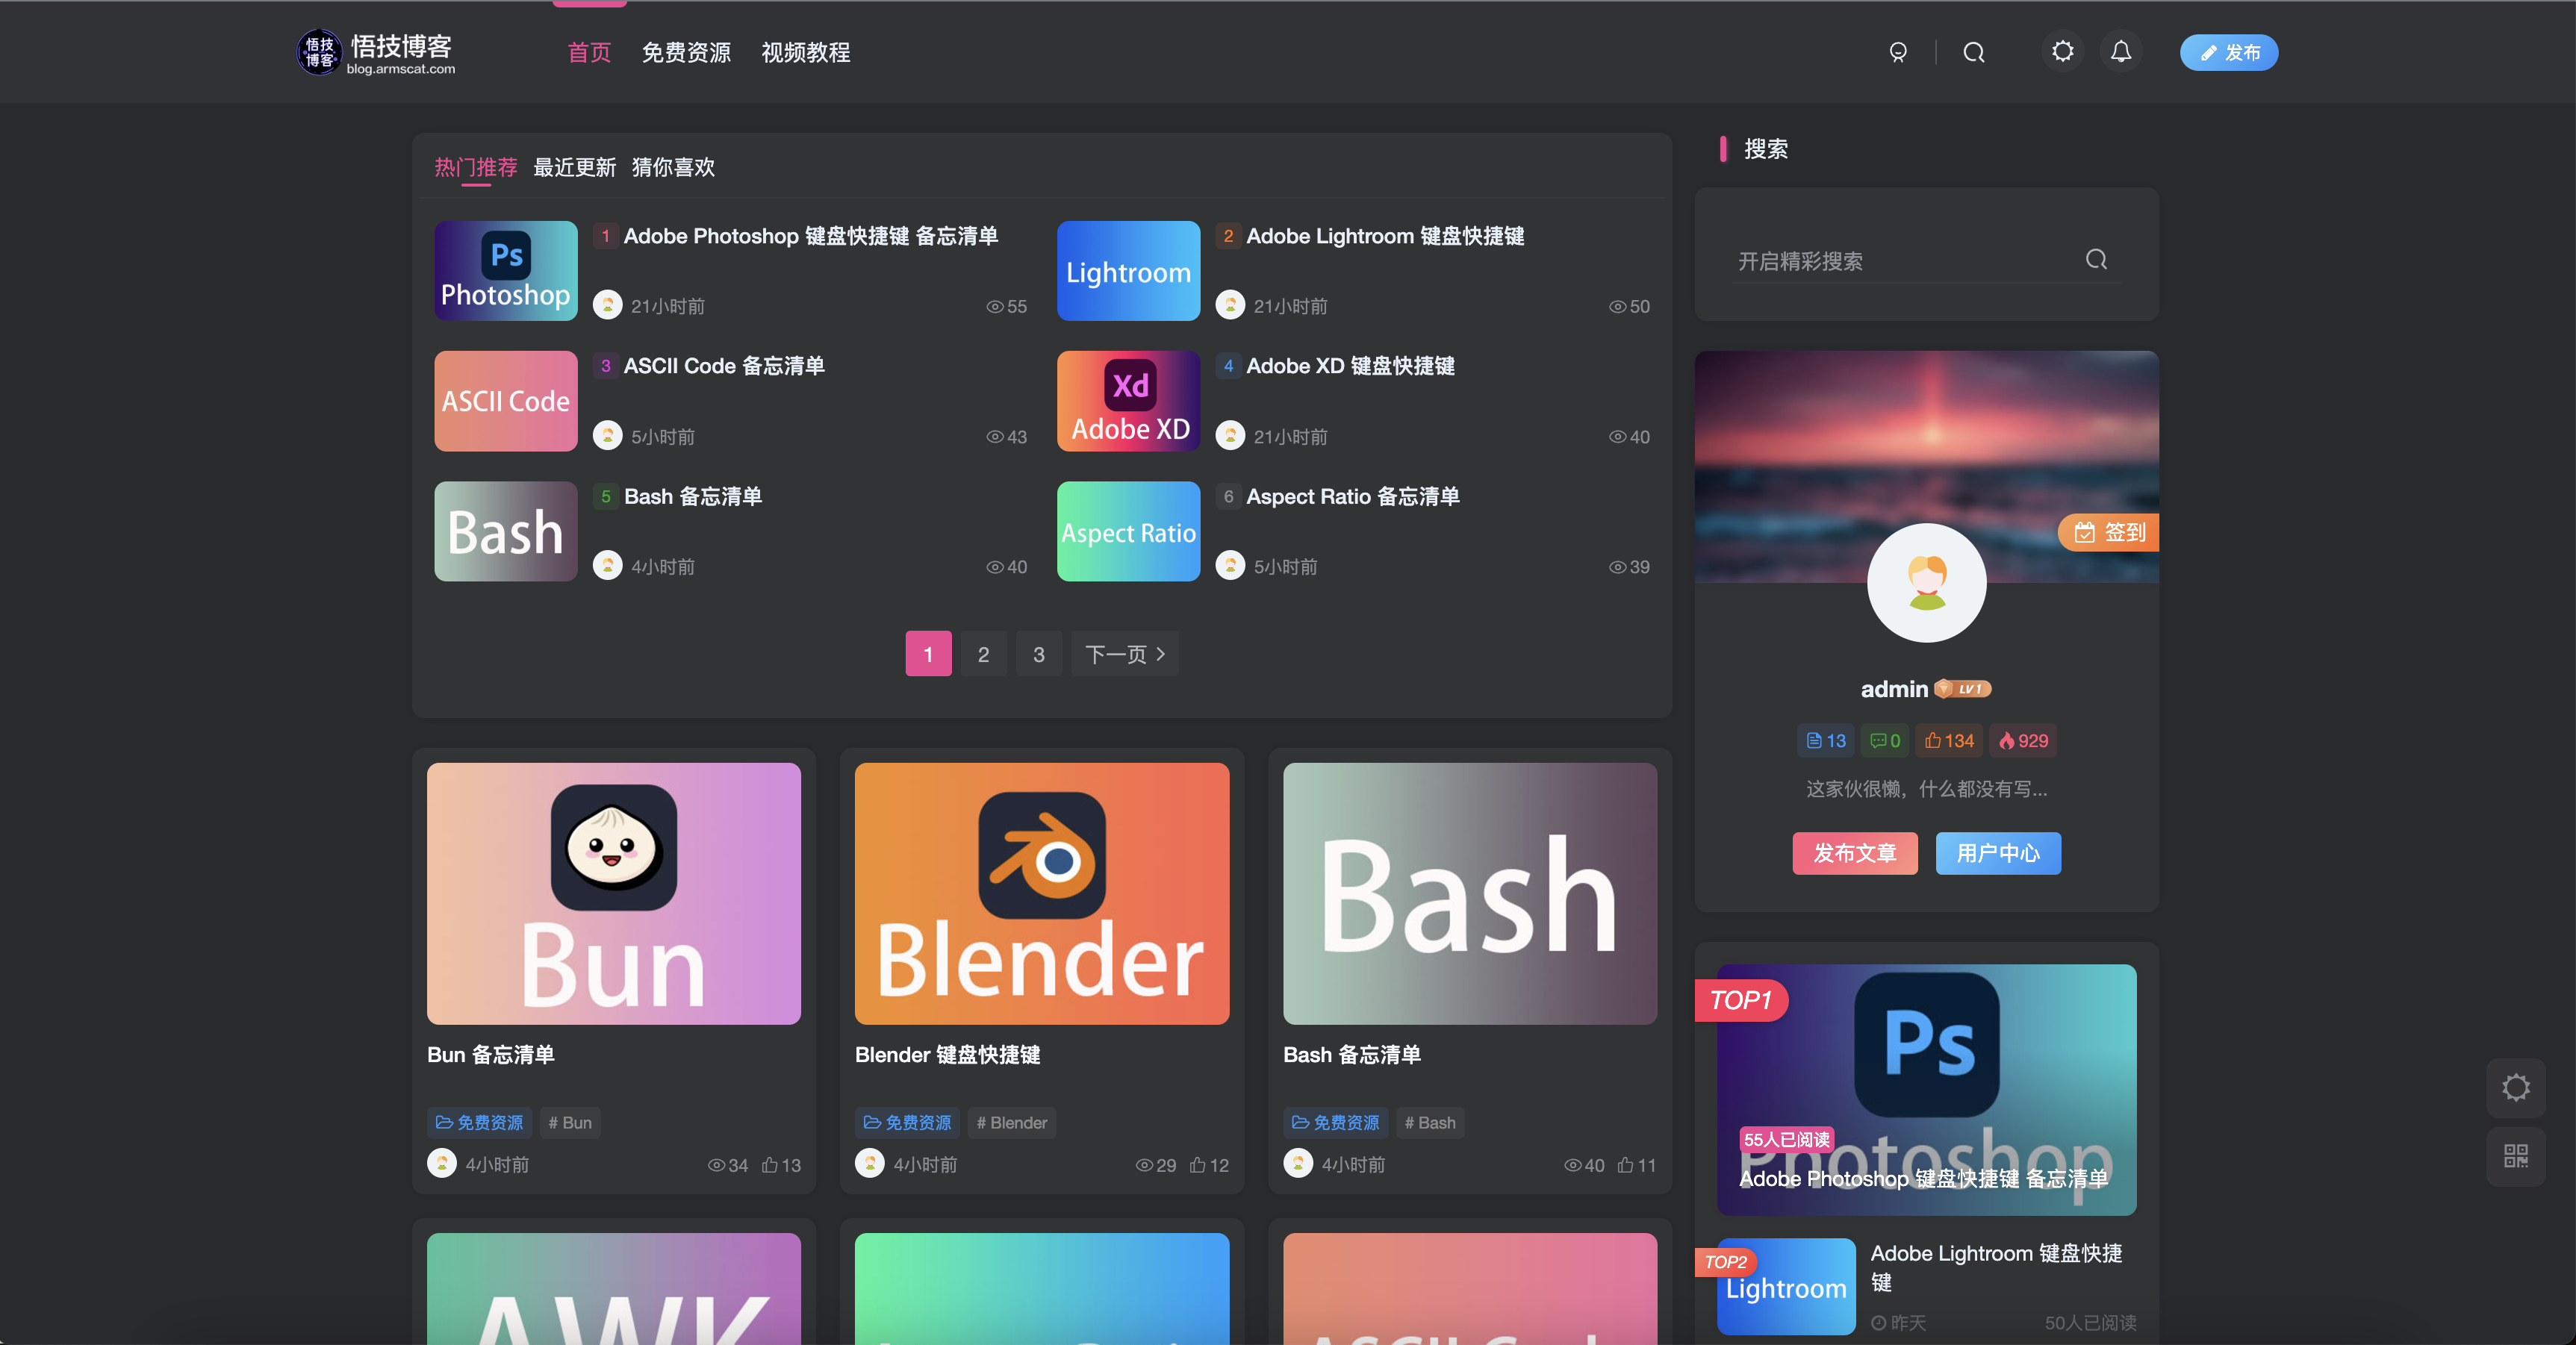This screenshot has height=1345, width=2576.
Task: Open the small Lightroom thumbnail ranked 2
Action: click(x=1128, y=271)
